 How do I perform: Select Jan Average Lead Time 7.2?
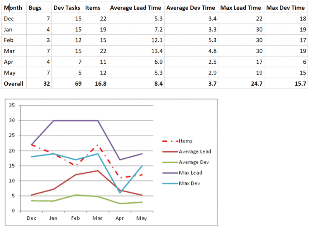click(x=136, y=29)
